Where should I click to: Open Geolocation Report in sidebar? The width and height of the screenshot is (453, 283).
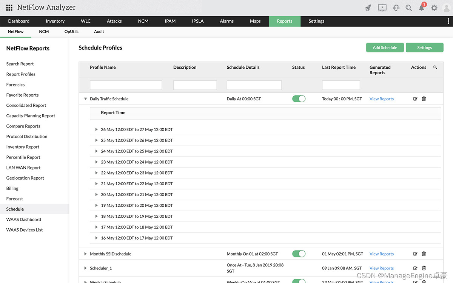(25, 178)
